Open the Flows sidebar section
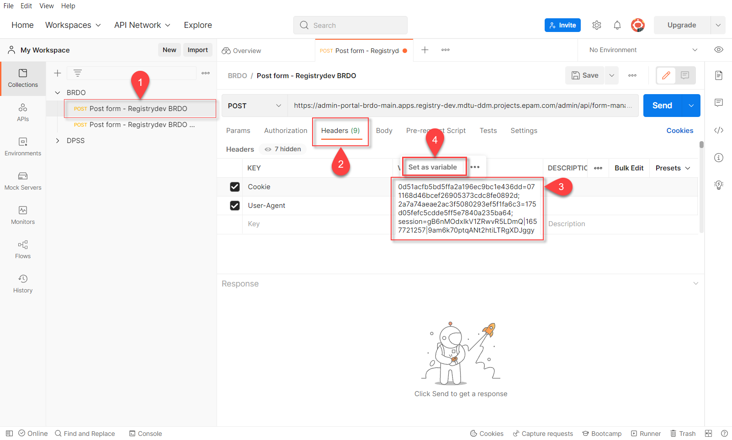 (x=23, y=249)
